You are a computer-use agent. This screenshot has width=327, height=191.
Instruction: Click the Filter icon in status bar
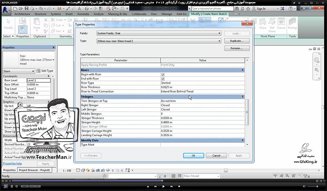pyautogui.click(x=305, y=176)
